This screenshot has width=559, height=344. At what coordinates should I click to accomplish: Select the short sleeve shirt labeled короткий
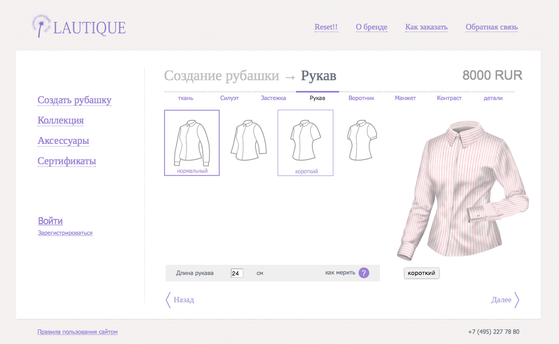point(305,143)
